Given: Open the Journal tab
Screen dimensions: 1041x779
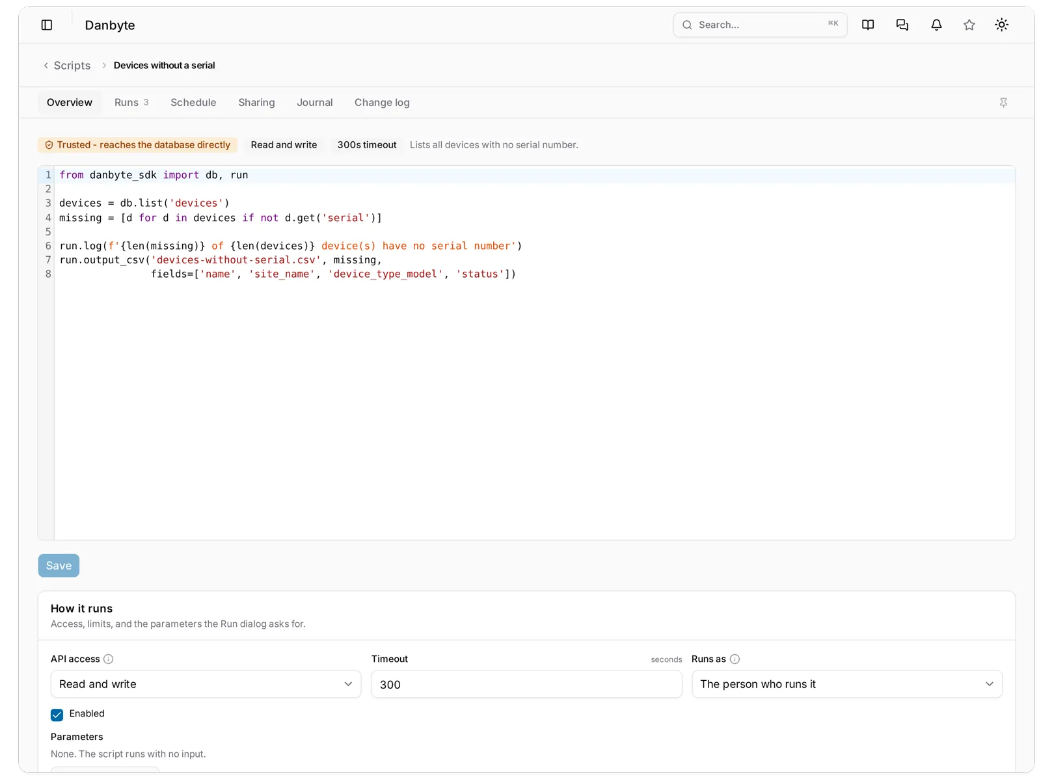Looking at the screenshot, I should [x=315, y=102].
